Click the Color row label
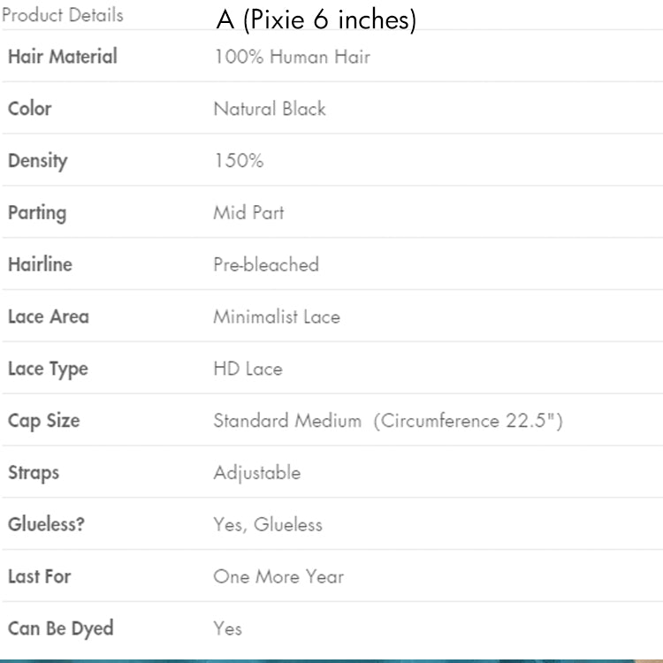 coord(30,109)
